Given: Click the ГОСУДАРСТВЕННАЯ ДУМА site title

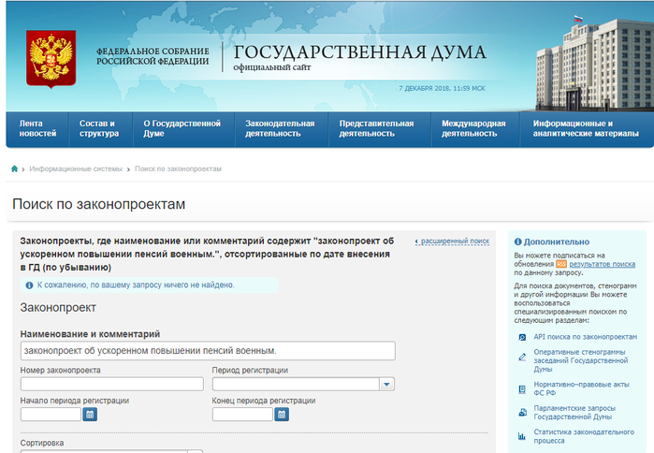Looking at the screenshot, I should tap(359, 52).
